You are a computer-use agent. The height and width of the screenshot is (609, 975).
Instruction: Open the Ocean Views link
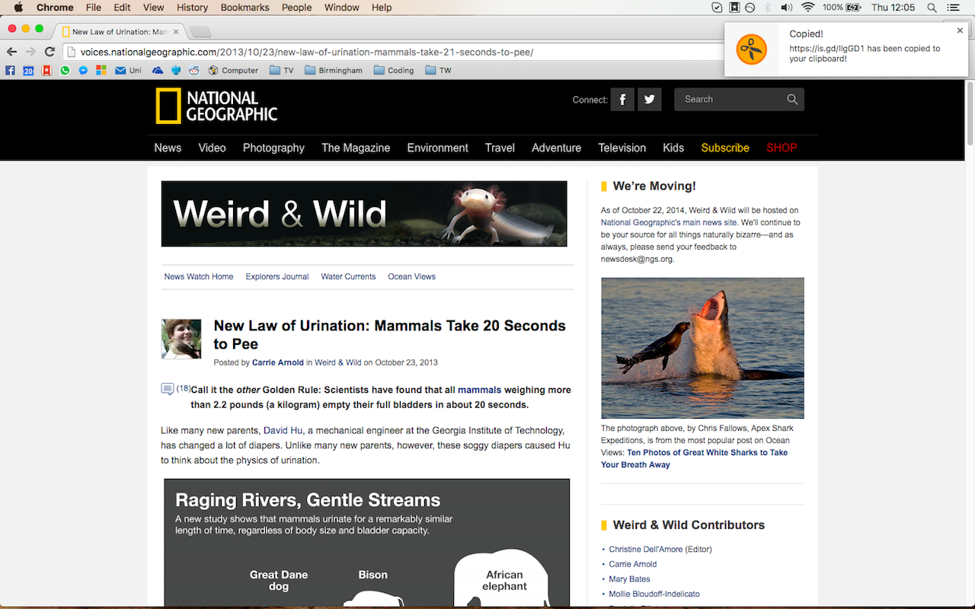411,276
